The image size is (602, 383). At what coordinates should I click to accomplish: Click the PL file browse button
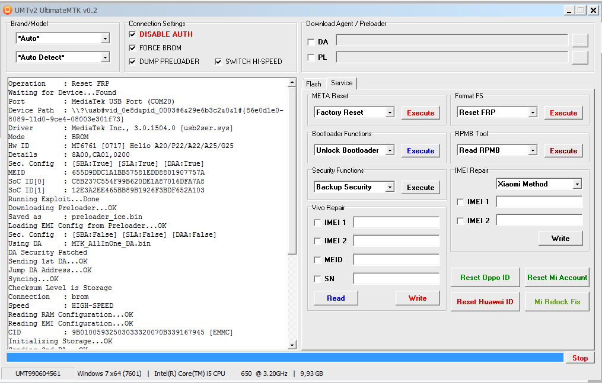pos(580,57)
